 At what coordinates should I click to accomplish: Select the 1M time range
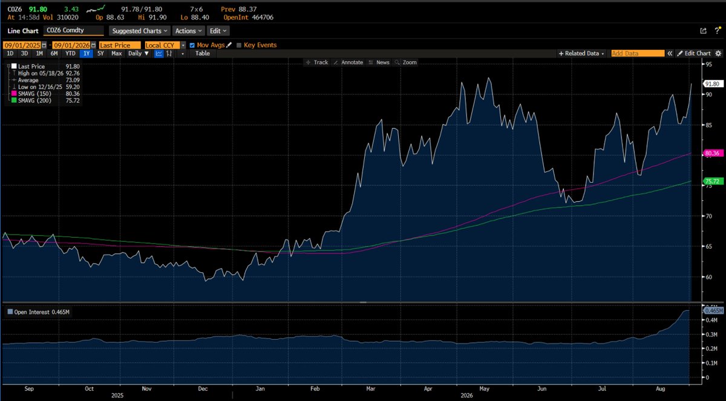pyautogui.click(x=39, y=53)
